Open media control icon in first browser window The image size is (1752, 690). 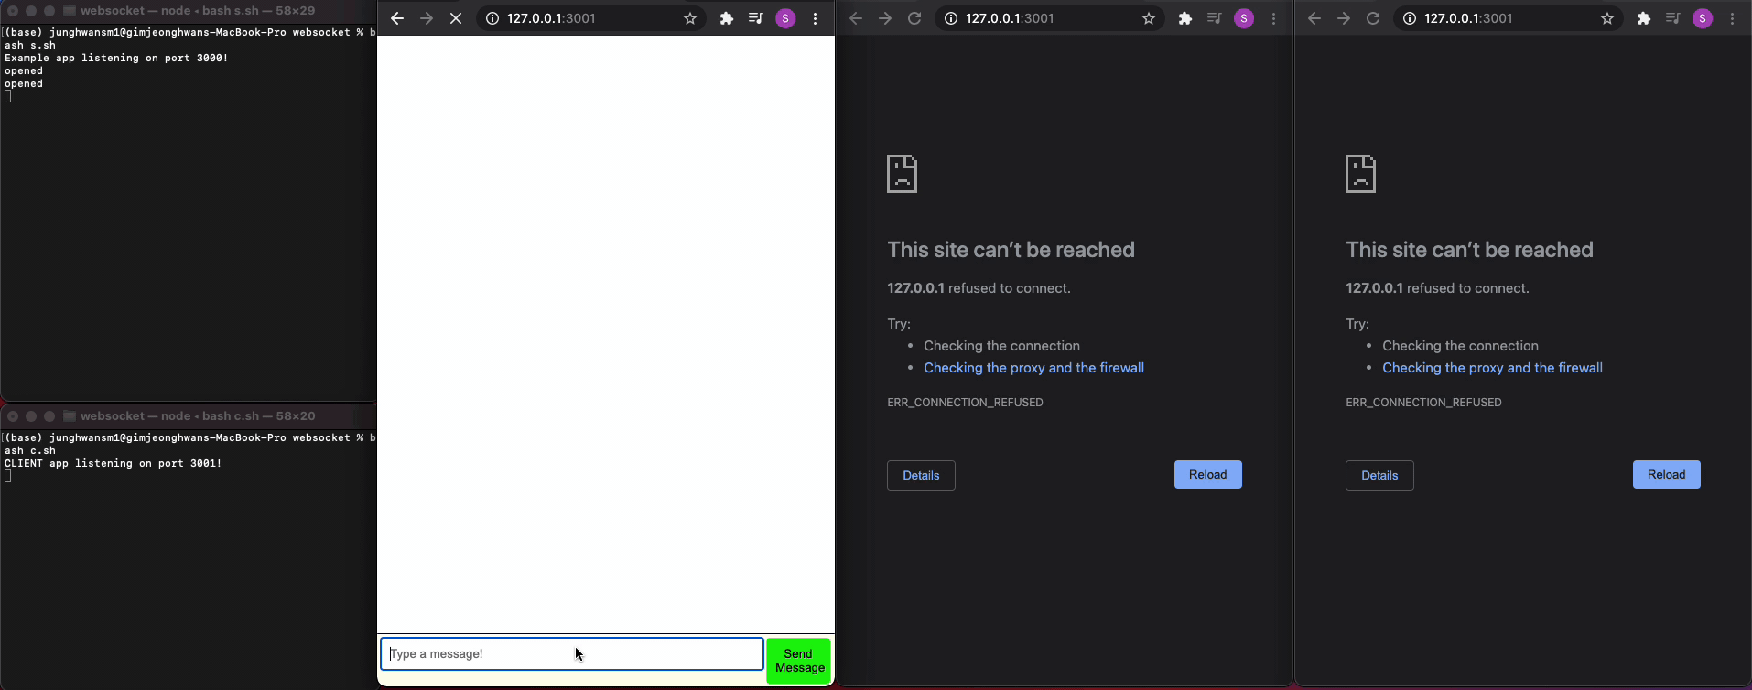click(x=755, y=18)
